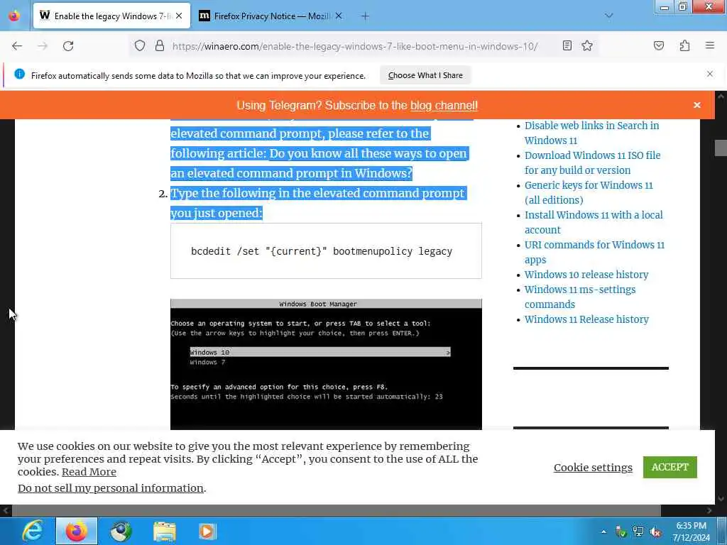Open a new tab with plus button
This screenshot has width=727, height=545.
click(x=365, y=16)
